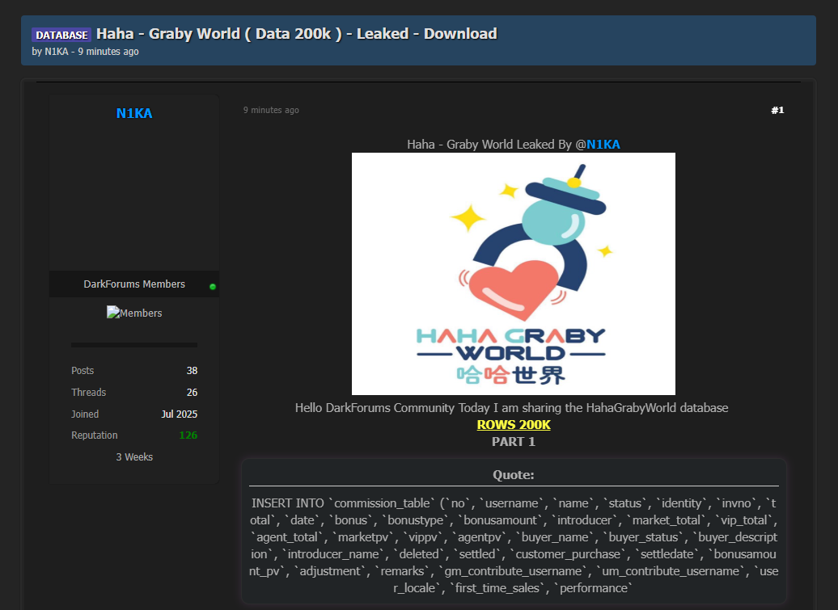The width and height of the screenshot is (838, 610).
Task: Click the Posts count value 38
Action: (x=192, y=370)
